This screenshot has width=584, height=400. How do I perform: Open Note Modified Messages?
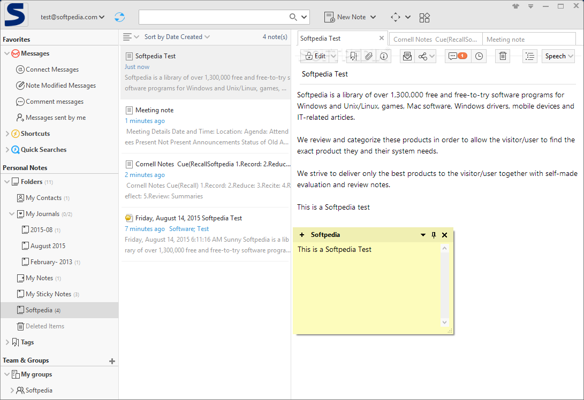click(x=60, y=86)
